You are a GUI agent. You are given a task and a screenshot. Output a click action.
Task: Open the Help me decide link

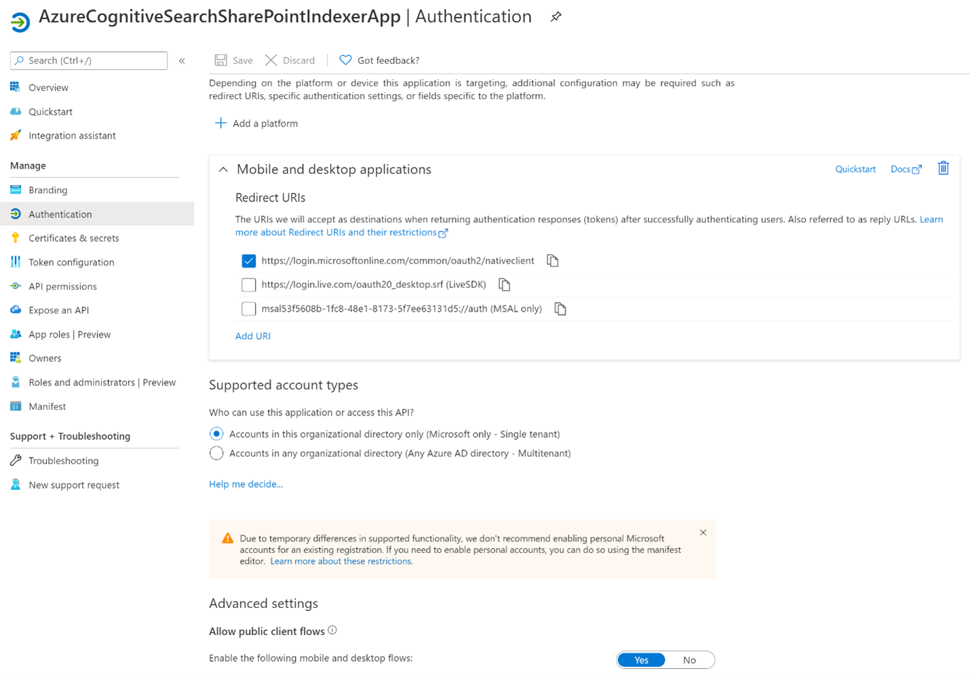pos(246,484)
